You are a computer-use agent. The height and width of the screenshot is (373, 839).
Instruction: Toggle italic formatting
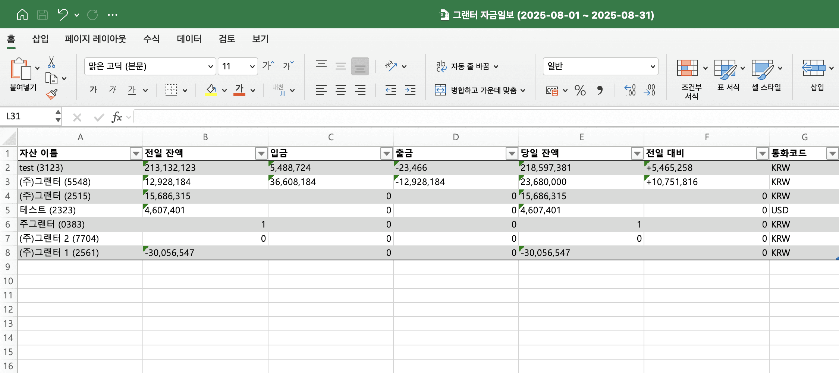click(x=112, y=90)
